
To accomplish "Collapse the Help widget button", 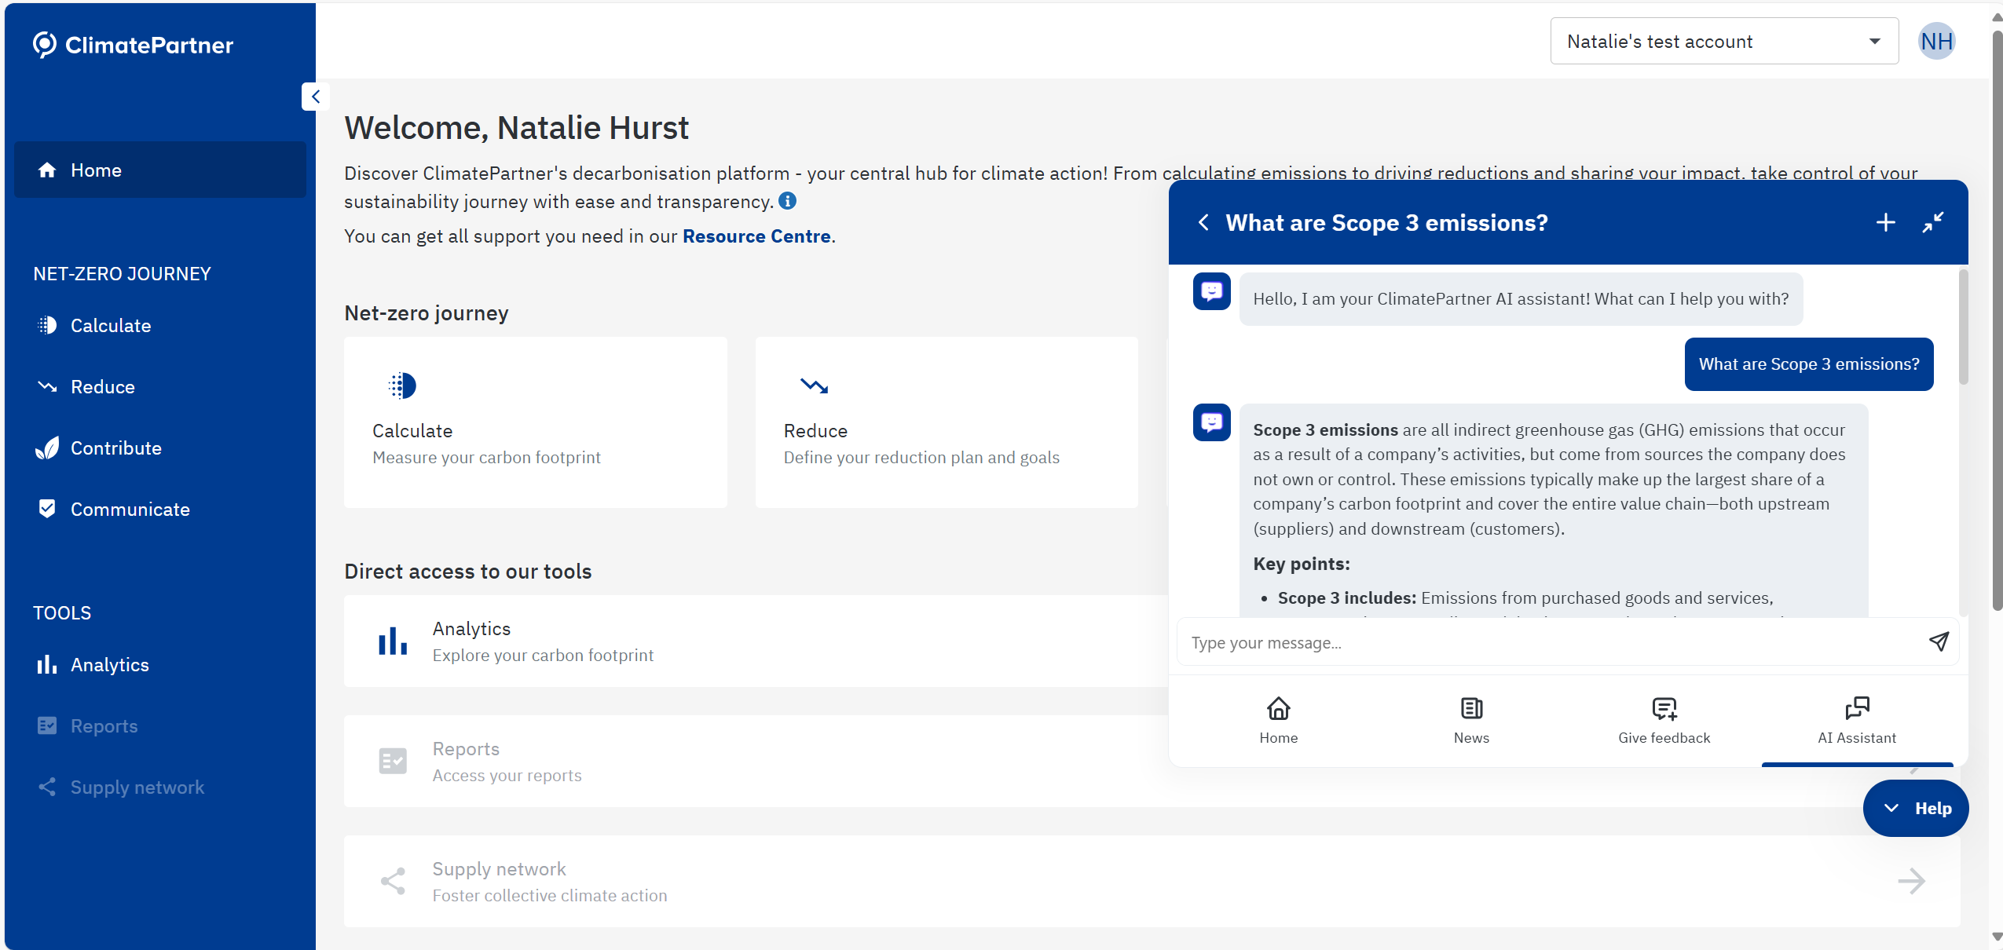I will [x=1915, y=808].
